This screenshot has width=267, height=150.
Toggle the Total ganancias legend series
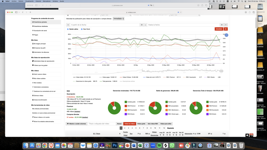108,81
